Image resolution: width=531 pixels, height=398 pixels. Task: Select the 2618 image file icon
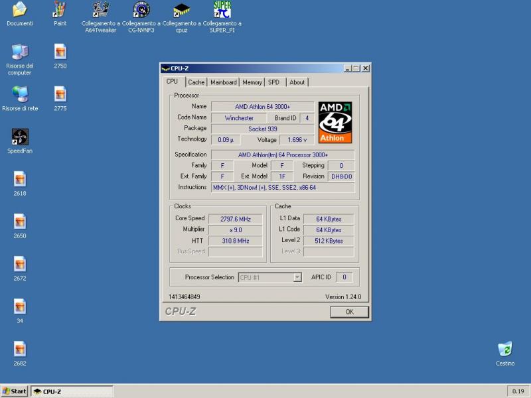coord(20,179)
